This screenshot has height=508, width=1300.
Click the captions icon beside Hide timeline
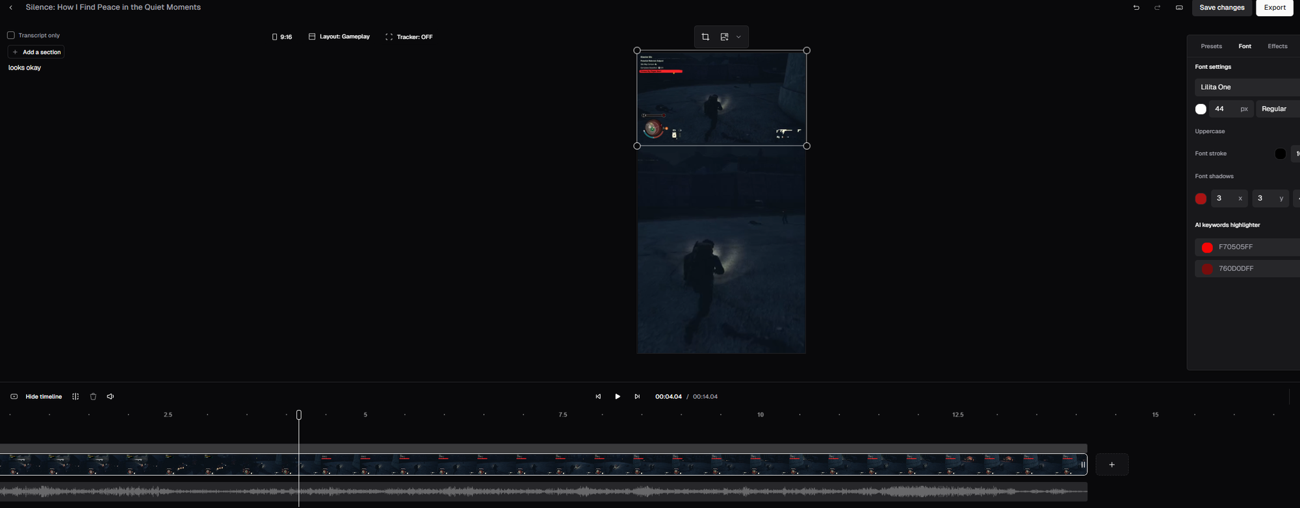pos(14,397)
